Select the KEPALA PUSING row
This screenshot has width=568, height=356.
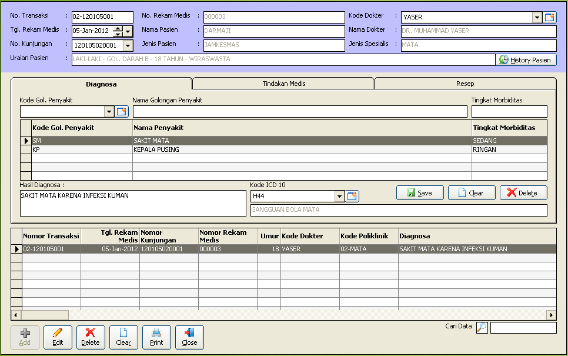coord(156,149)
